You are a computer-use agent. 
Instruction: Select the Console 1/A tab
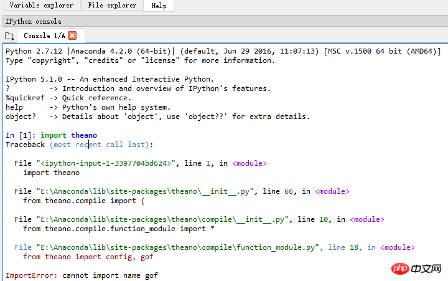44,36
